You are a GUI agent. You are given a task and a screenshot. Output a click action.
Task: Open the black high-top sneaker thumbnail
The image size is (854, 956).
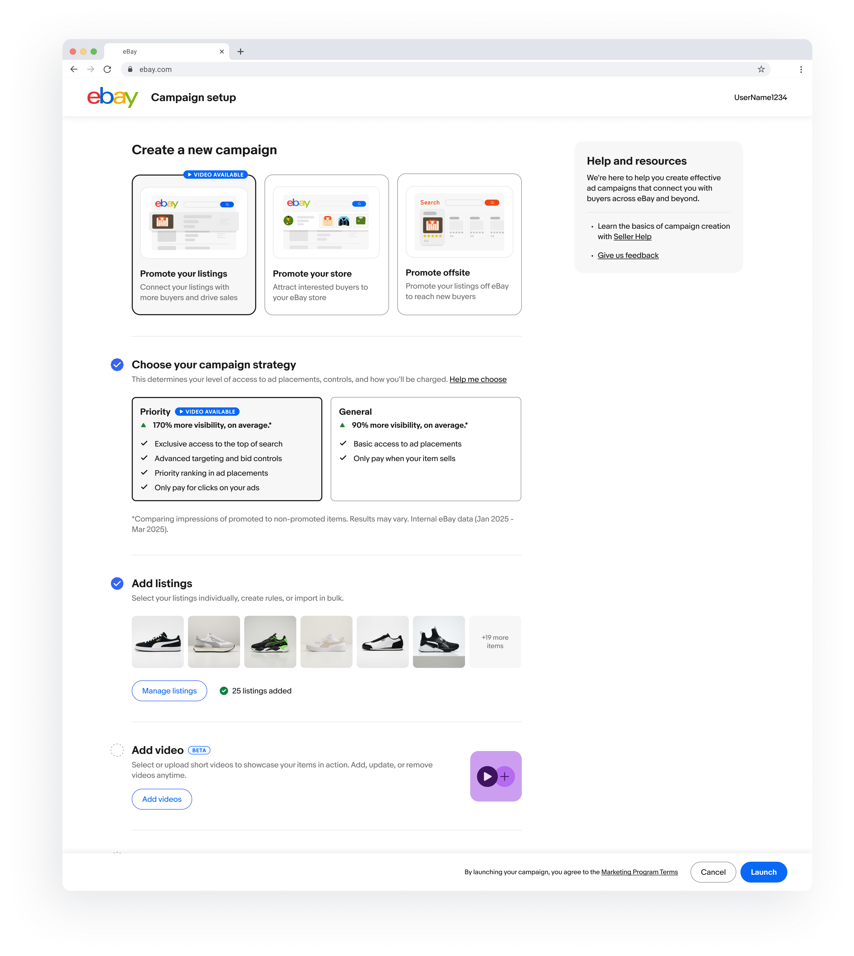coord(439,642)
